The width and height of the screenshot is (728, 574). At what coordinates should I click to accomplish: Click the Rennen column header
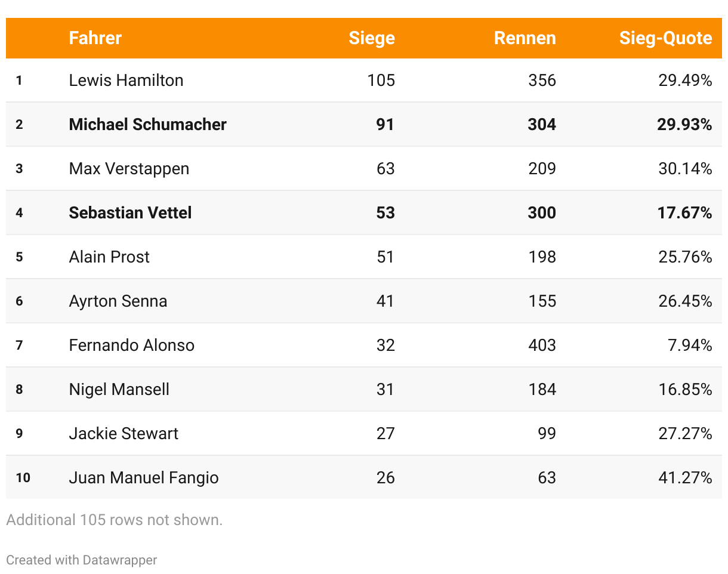[525, 38]
